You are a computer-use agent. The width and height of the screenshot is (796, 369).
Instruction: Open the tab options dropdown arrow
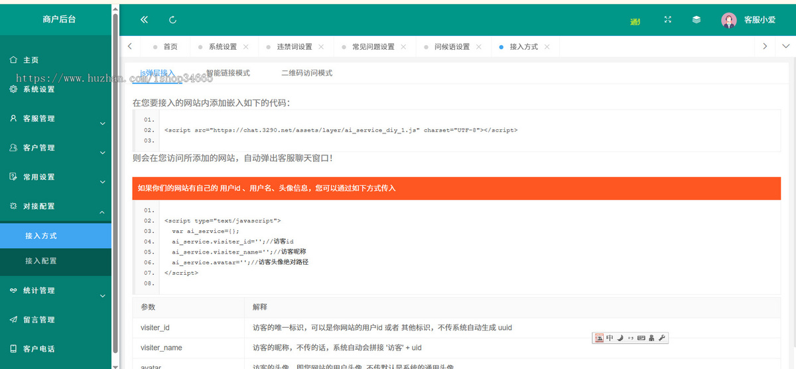pos(786,46)
